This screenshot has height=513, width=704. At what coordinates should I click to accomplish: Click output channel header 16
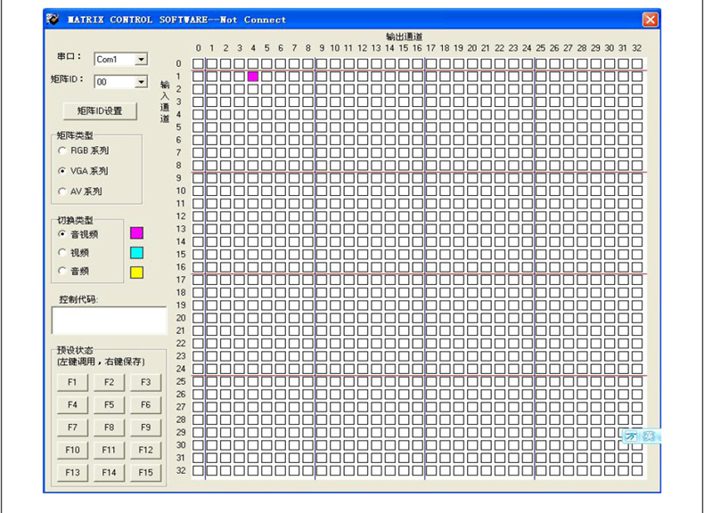click(418, 48)
